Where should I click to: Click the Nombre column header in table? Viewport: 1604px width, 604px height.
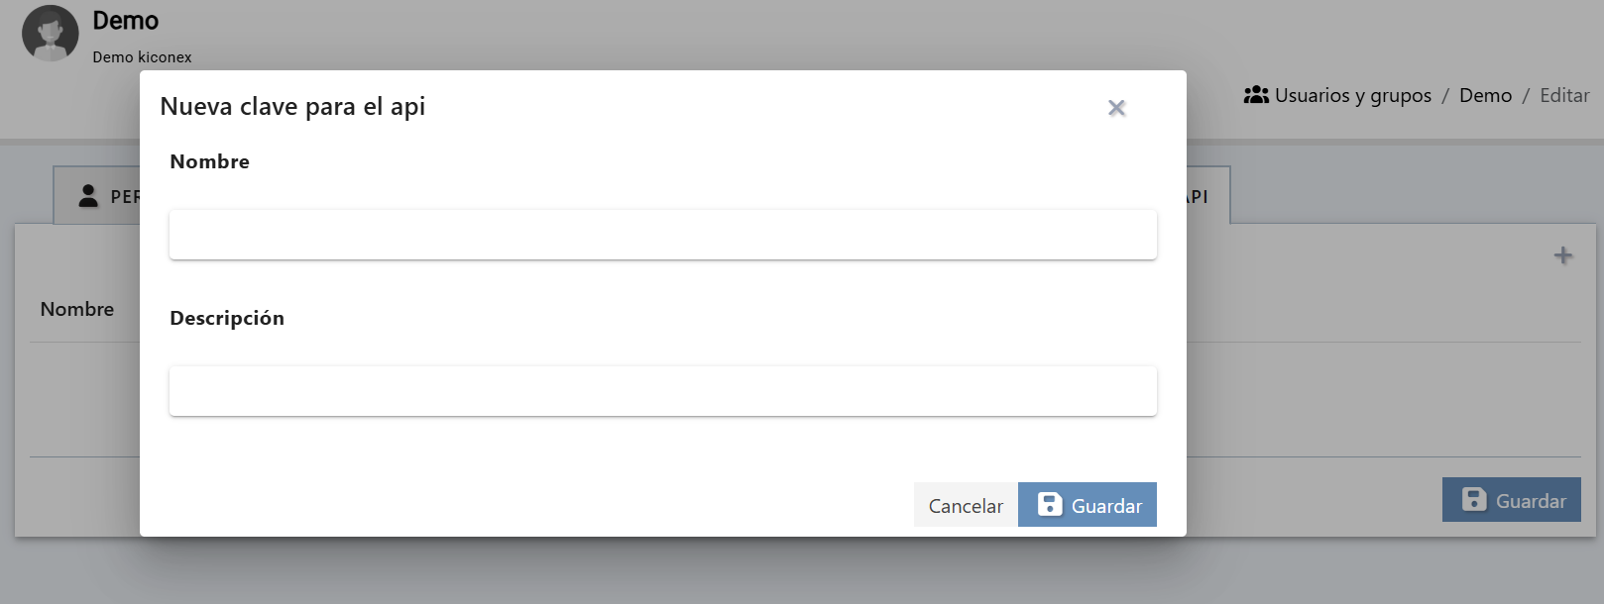77,309
